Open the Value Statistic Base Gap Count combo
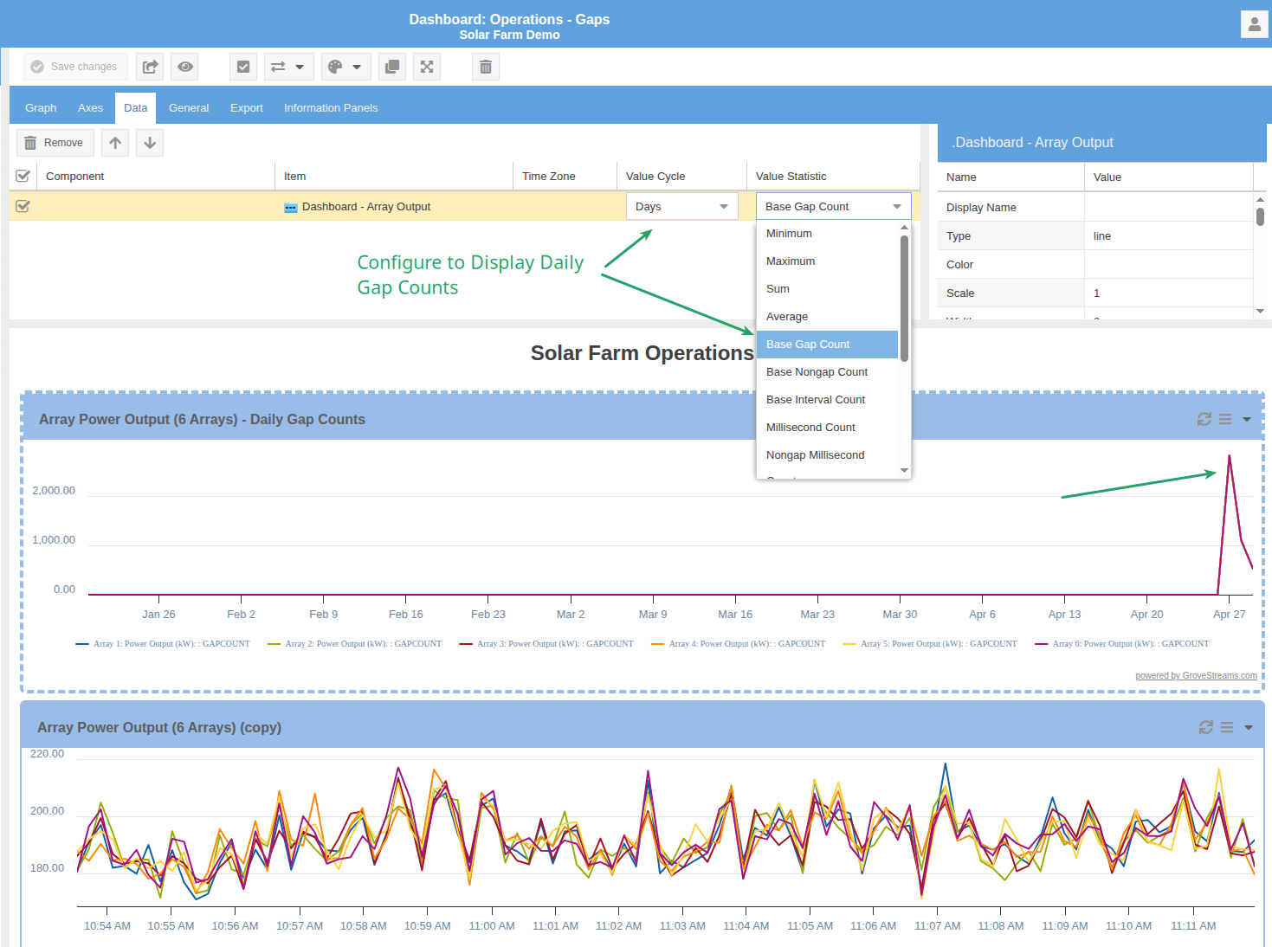Viewport: 1272px width, 947px height. 834,206
